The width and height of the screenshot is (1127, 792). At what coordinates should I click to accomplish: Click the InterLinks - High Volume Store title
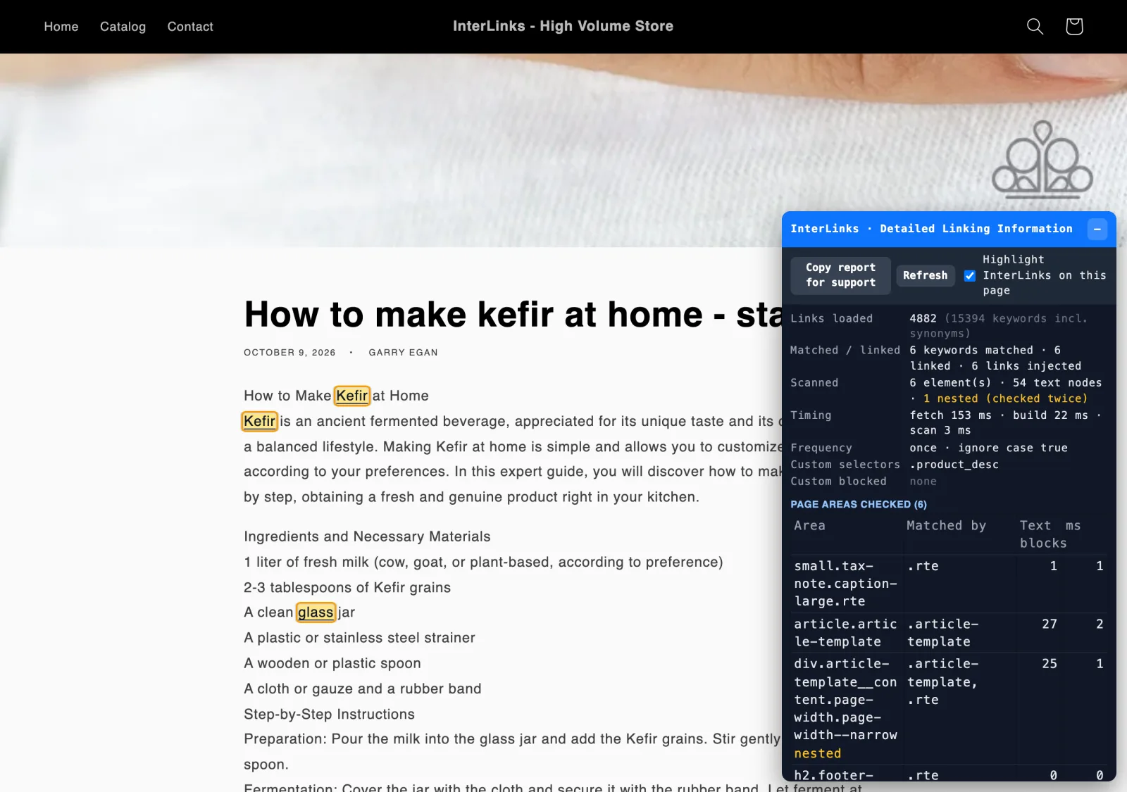click(563, 26)
